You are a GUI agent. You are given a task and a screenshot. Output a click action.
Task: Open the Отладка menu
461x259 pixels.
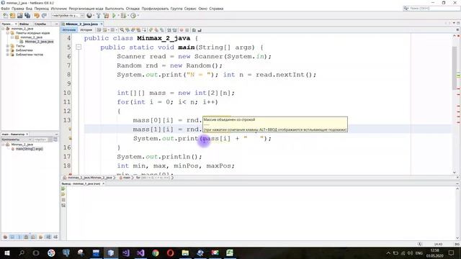coord(133,9)
